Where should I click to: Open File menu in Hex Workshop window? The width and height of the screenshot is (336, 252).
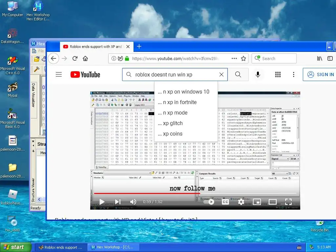pyautogui.click(x=41, y=51)
